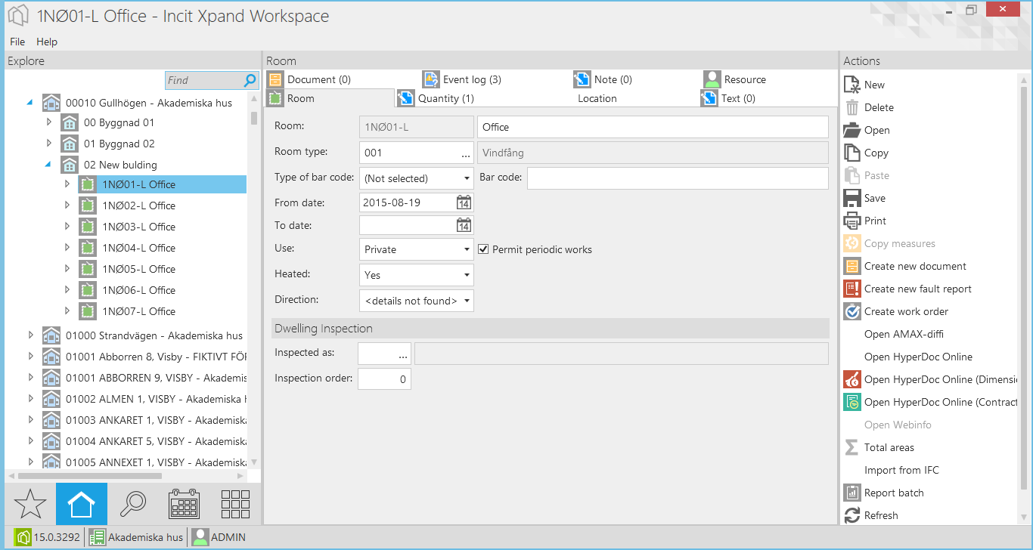
Task: Click the Room type browse ellipsis button
Action: 466,153
